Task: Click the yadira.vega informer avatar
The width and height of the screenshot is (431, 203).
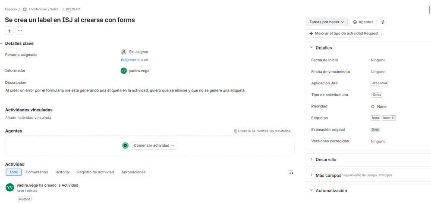Action: (x=124, y=71)
